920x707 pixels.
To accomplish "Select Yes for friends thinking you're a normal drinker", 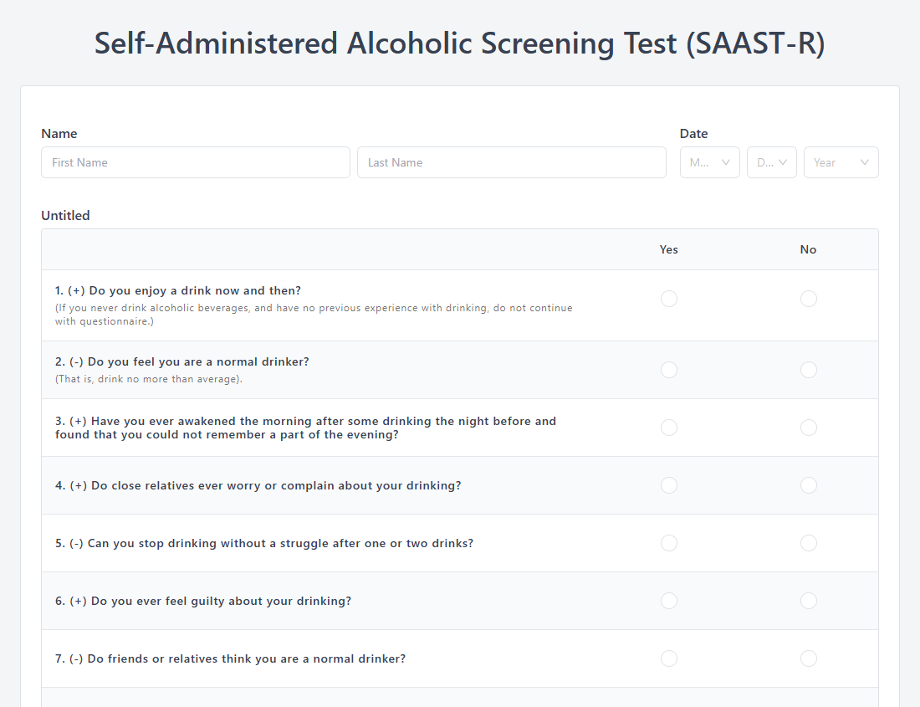I will point(669,658).
